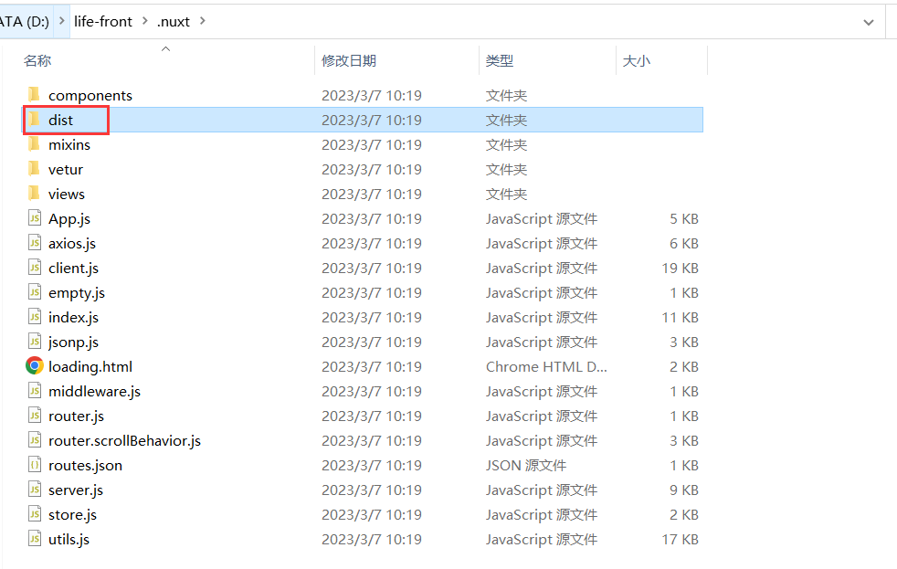Click the vetur folder icon
The image size is (897, 569).
35,169
